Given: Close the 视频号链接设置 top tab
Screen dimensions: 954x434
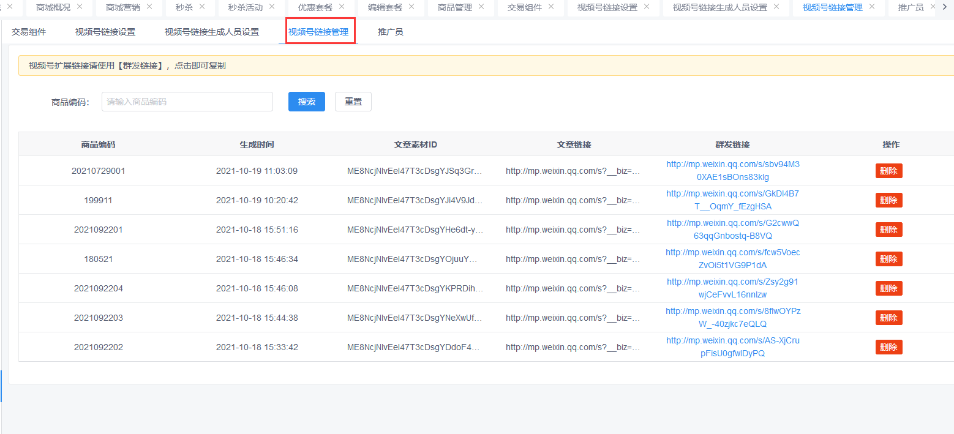Looking at the screenshot, I should tap(647, 7).
